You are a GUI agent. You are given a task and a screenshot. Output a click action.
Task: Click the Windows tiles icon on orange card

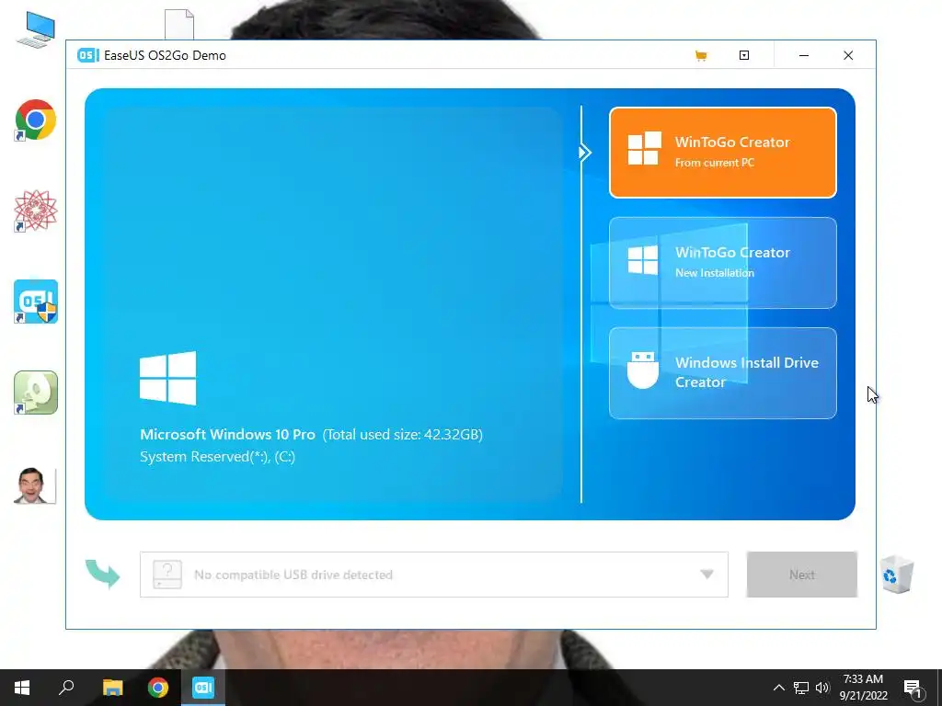click(x=644, y=148)
